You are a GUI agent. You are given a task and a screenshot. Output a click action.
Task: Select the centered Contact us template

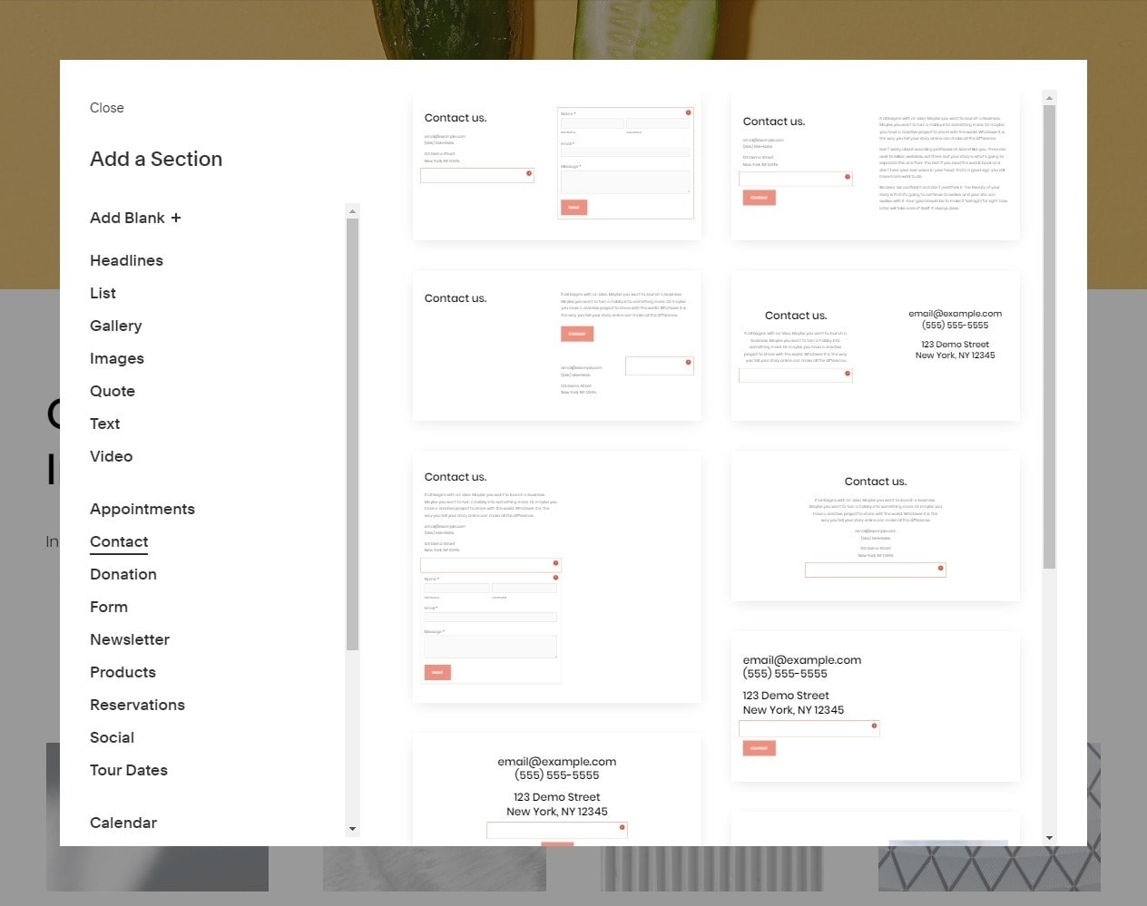pos(875,526)
